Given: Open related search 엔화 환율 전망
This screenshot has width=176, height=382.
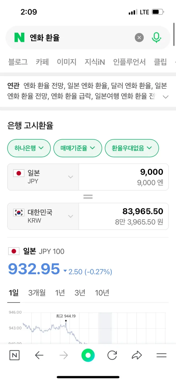Looking at the screenshot, I should pos(44,86).
